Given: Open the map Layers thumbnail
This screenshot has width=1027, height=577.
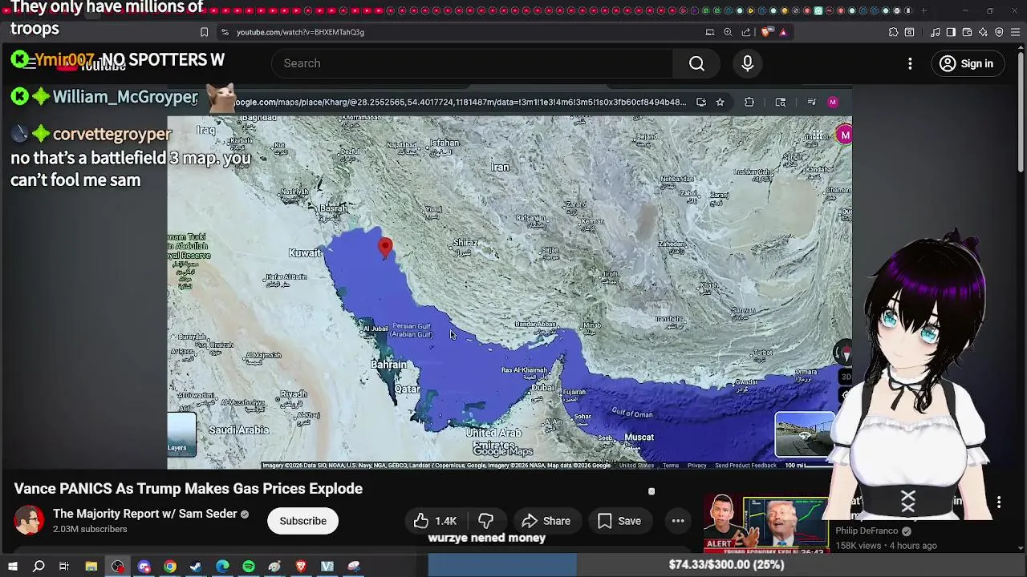Looking at the screenshot, I should coord(181,434).
